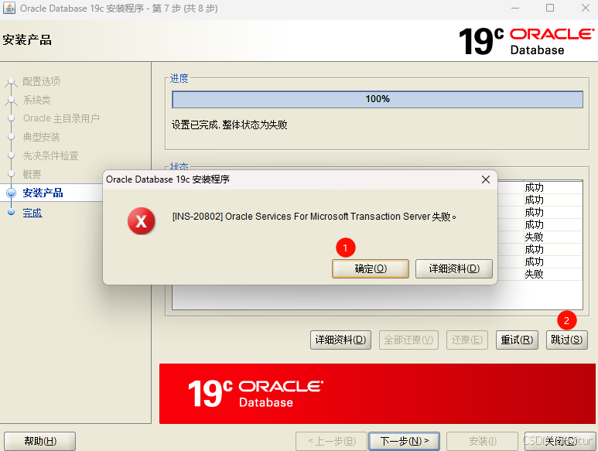Click 详细资料(D) below the status list

tap(340, 340)
